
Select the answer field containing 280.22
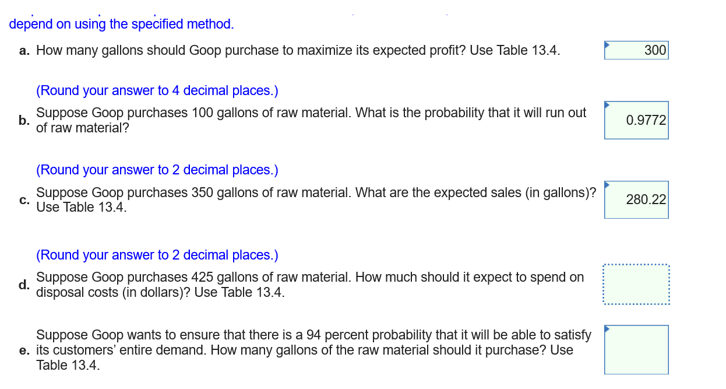point(636,199)
